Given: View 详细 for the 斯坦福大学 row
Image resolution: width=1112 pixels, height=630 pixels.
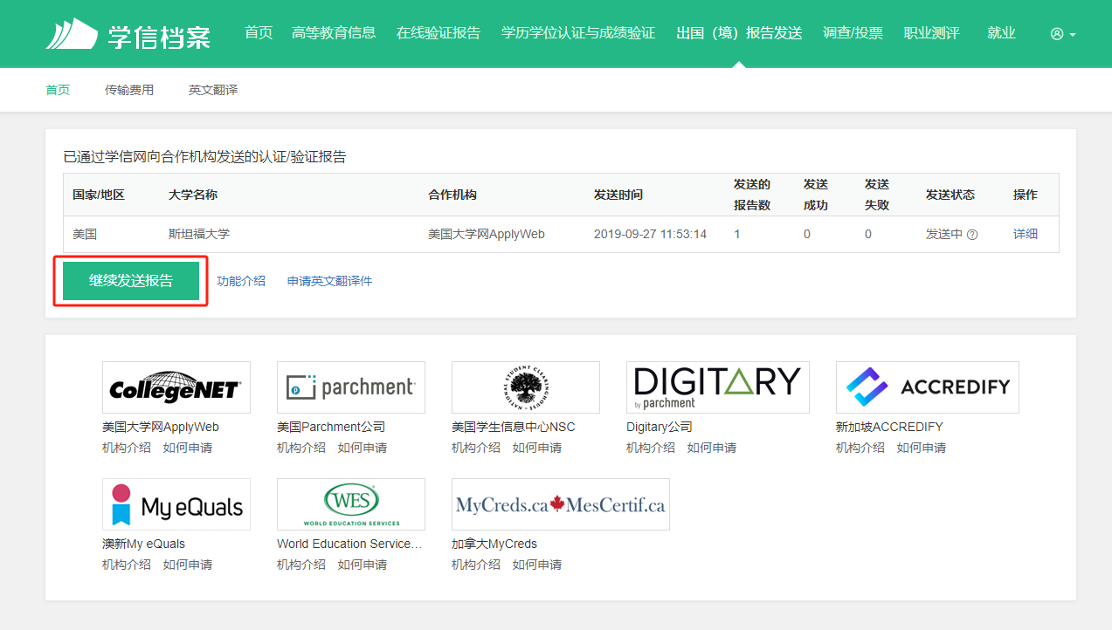Looking at the screenshot, I should click(x=1026, y=235).
